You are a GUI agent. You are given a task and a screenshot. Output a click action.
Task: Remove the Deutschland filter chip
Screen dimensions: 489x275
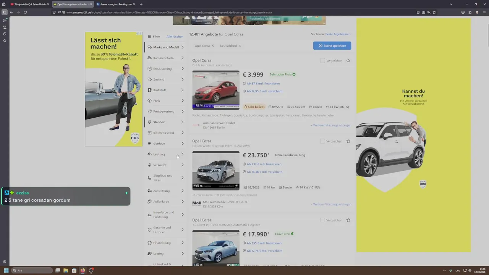tap(240, 46)
